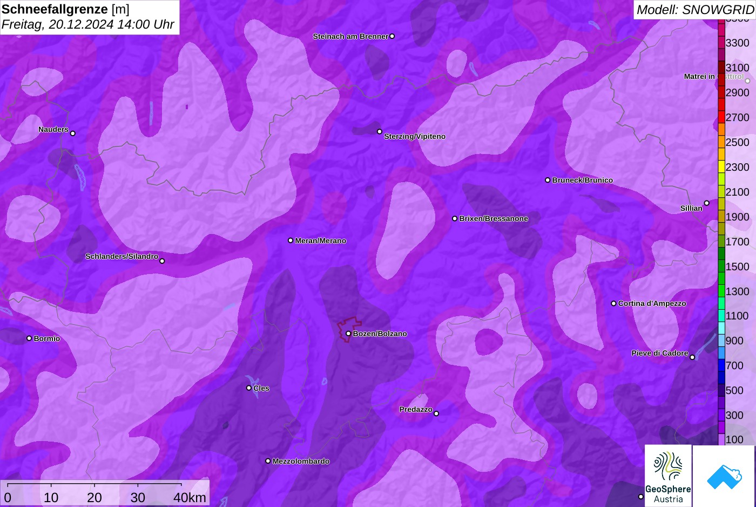Click the Bozen/Bolzano city marker dot

(x=348, y=333)
